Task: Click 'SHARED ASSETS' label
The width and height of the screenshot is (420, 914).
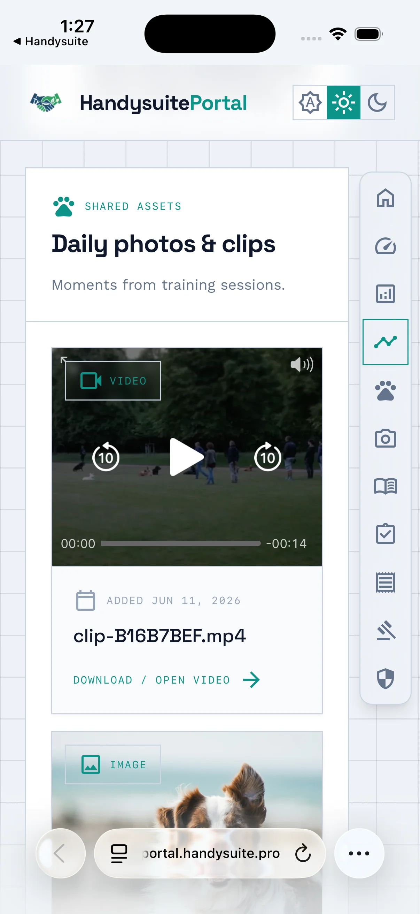Action: pos(133,206)
